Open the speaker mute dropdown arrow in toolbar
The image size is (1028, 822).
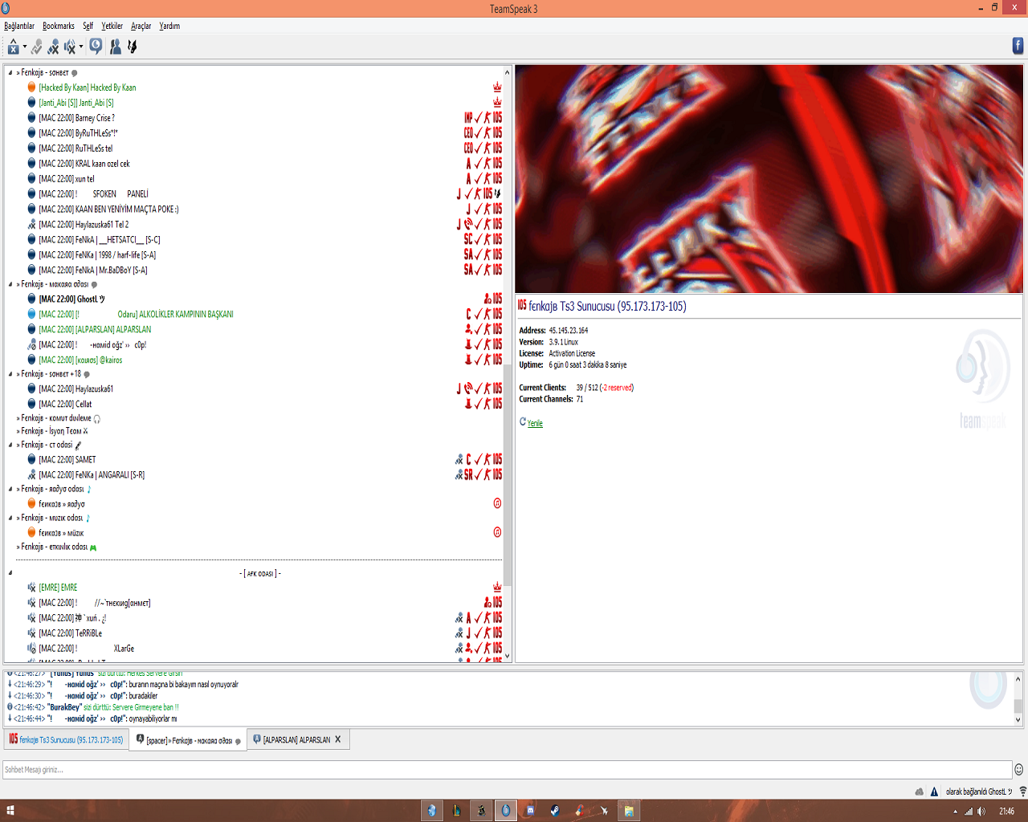coord(81,47)
